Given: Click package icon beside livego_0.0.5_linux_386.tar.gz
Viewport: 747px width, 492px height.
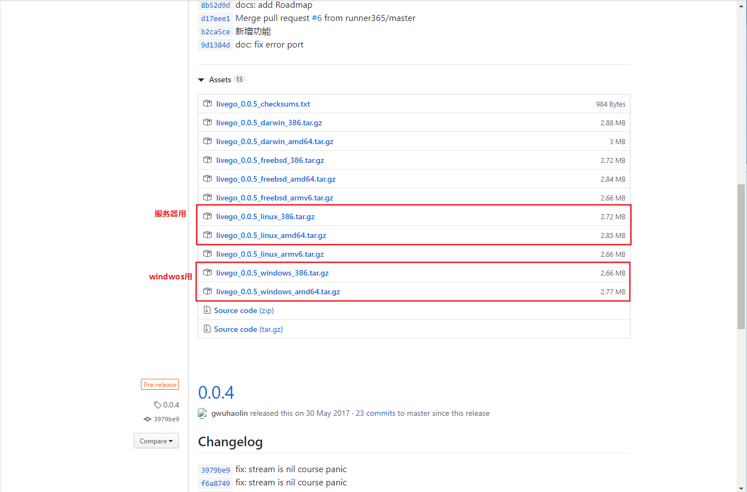Looking at the screenshot, I should pos(207,216).
